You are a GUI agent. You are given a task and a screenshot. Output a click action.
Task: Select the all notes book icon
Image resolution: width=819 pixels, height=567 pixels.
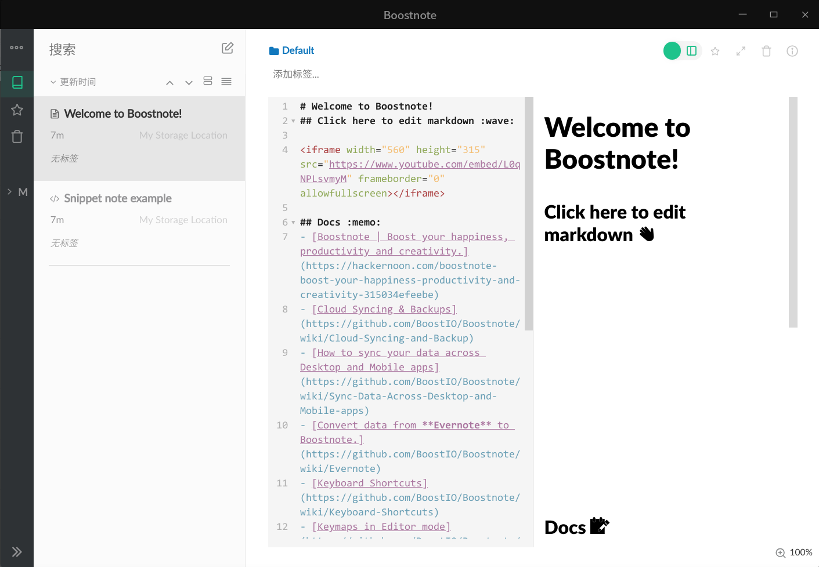coord(17,82)
